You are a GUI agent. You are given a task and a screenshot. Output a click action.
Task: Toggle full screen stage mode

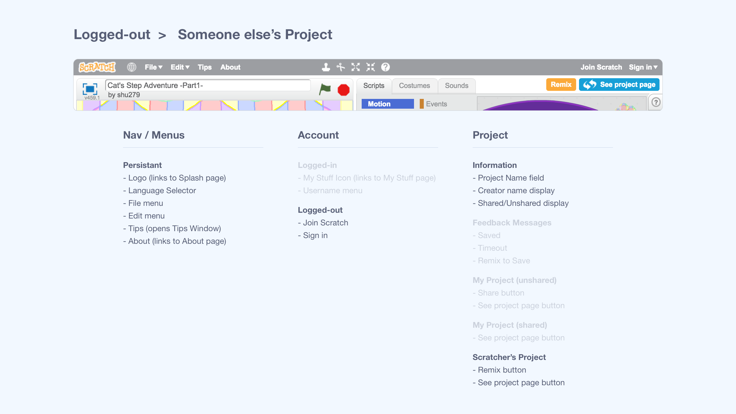[90, 89]
